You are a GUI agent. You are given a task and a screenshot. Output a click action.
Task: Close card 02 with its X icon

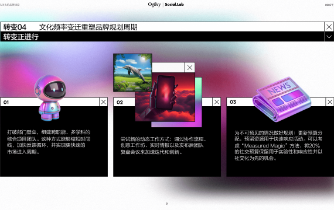[217, 102]
